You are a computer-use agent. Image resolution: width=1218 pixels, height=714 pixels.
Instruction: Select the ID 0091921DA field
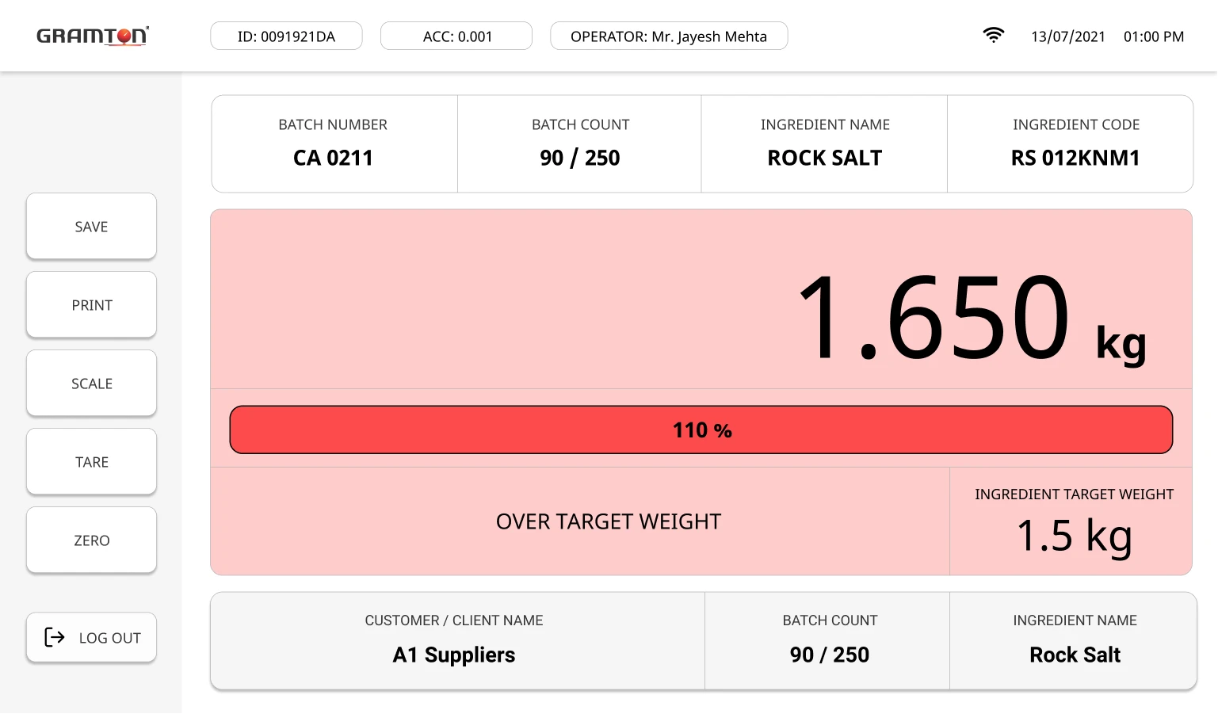tap(286, 36)
